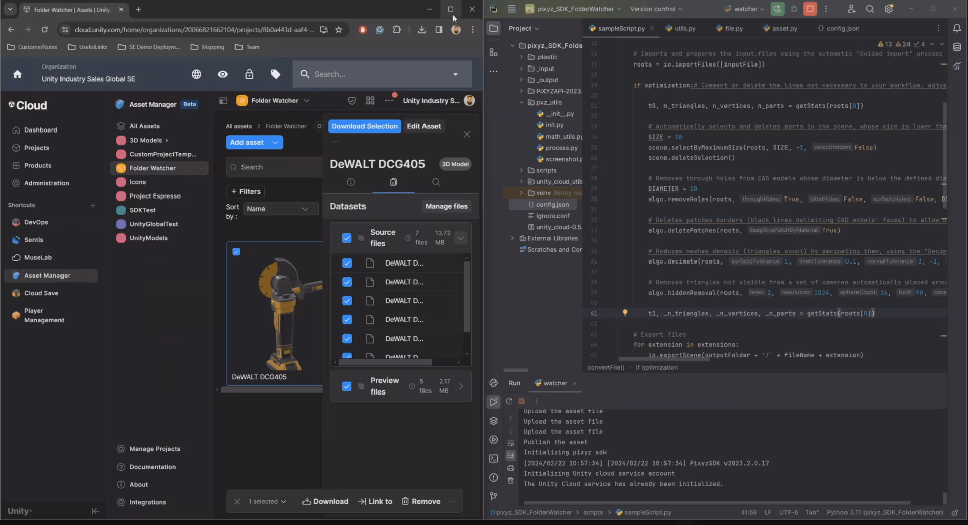Click the PyCharm editor horizontal scrollbar
The height and width of the screenshot is (525, 968).
point(664,359)
